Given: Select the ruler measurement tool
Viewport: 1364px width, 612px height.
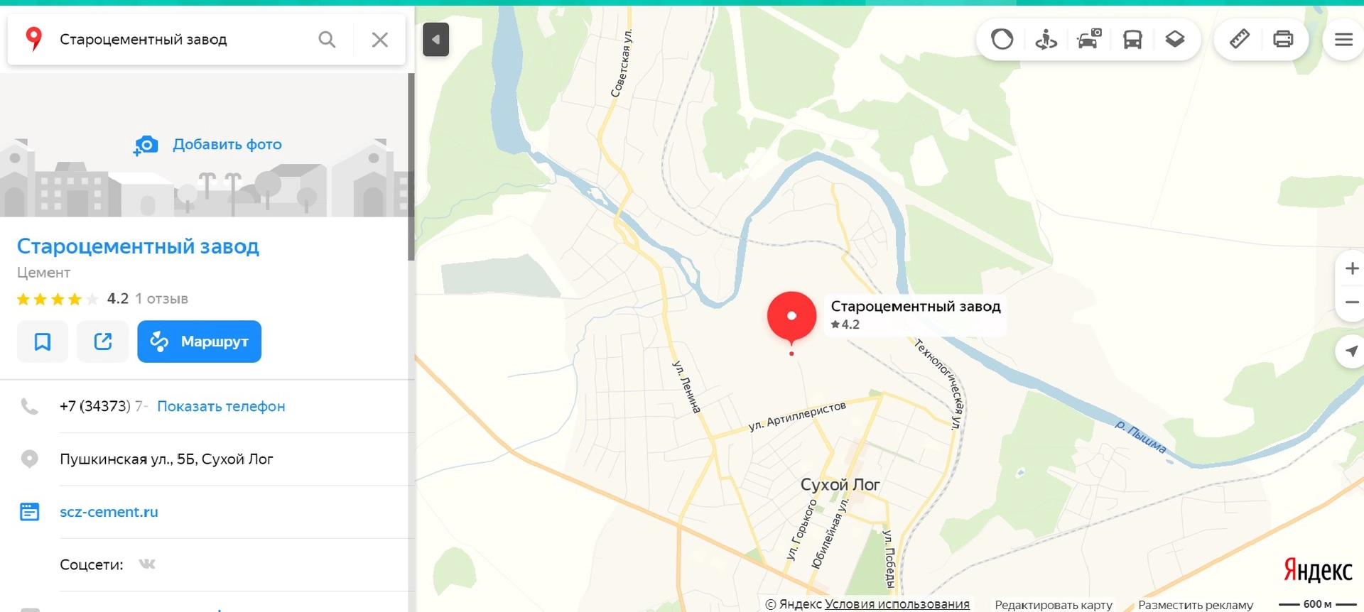Looking at the screenshot, I should tap(1239, 39).
